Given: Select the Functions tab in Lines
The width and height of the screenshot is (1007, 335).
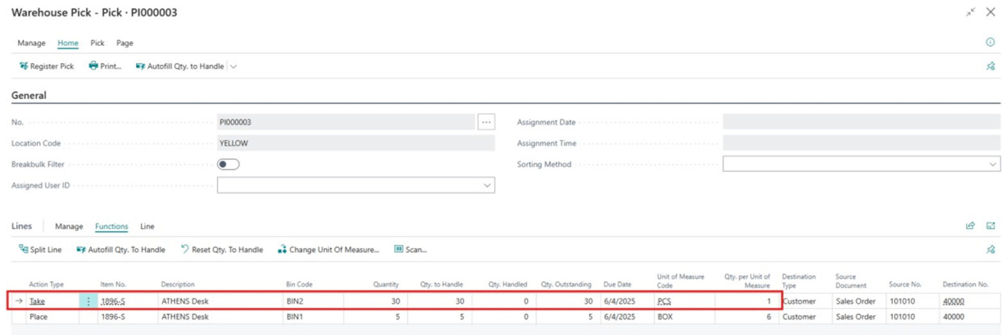Looking at the screenshot, I should pos(112,227).
